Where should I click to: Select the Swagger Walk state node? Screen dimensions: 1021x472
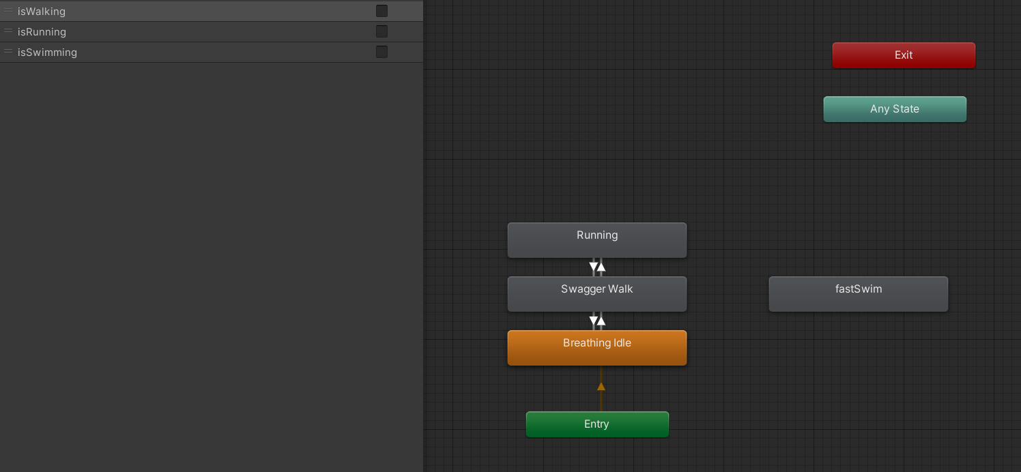pos(596,293)
